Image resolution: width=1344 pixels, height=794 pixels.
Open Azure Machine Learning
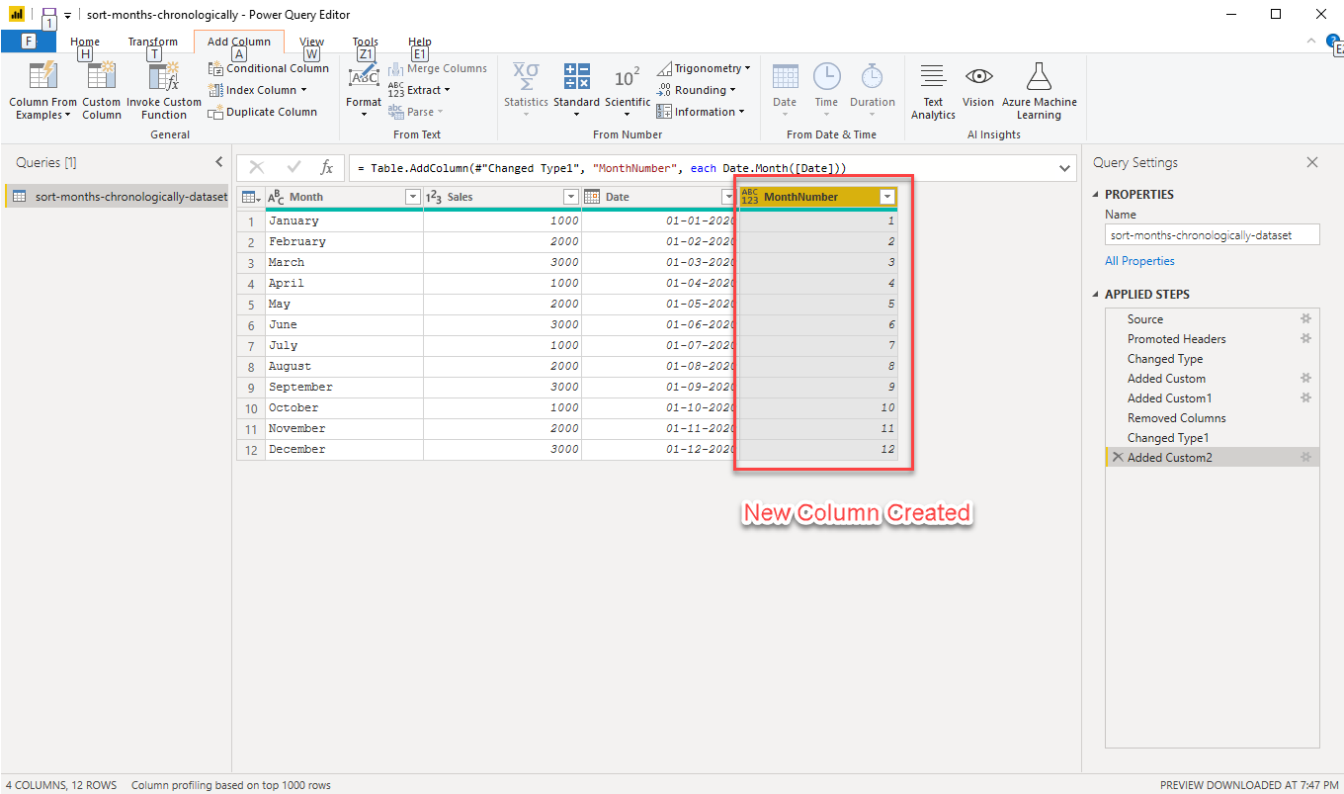(x=1040, y=89)
